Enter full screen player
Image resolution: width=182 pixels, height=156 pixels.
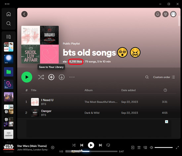coord(177,147)
